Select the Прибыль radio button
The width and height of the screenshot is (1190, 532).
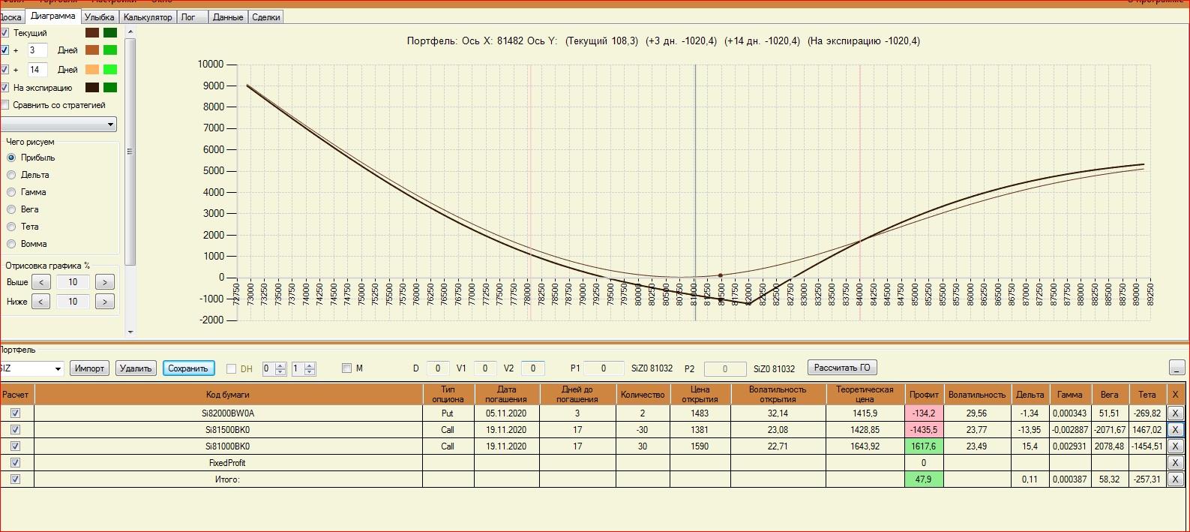point(11,158)
